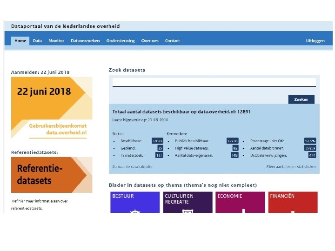The width and height of the screenshot is (335, 251).
Task: Click the Blader in datasets op thema heading
Action: pyautogui.click(x=183, y=185)
